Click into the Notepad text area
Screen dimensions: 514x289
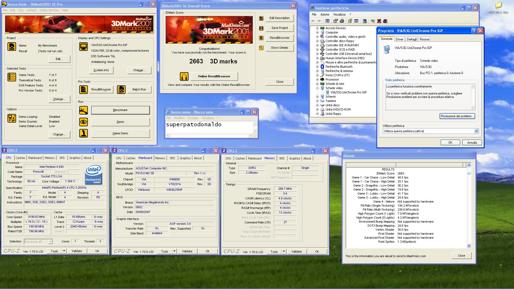coord(209,127)
